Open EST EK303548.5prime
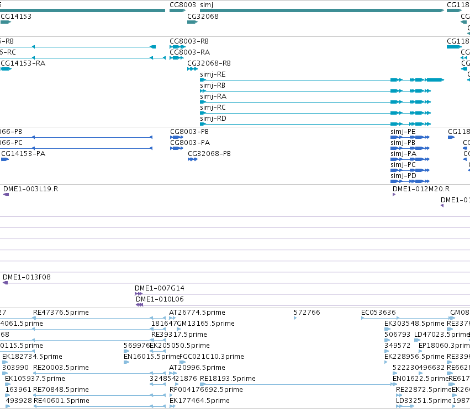470x409 pixels. [414, 324]
